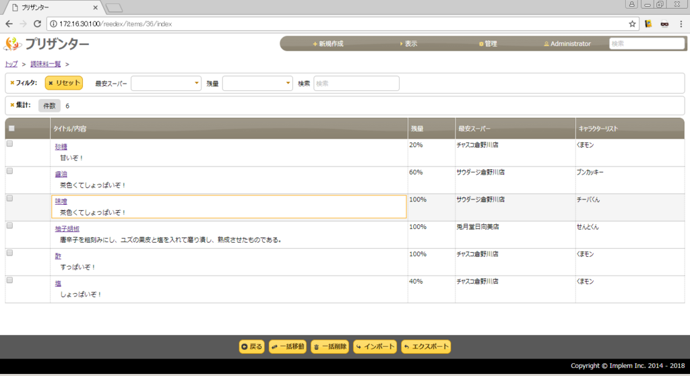
Task: Click the インポート button
Action: pos(375,346)
